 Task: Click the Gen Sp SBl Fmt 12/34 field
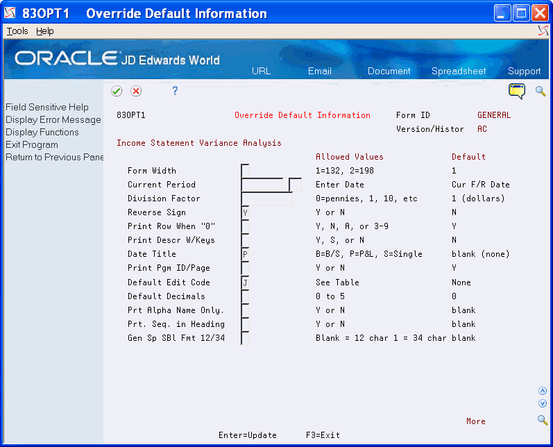point(245,338)
